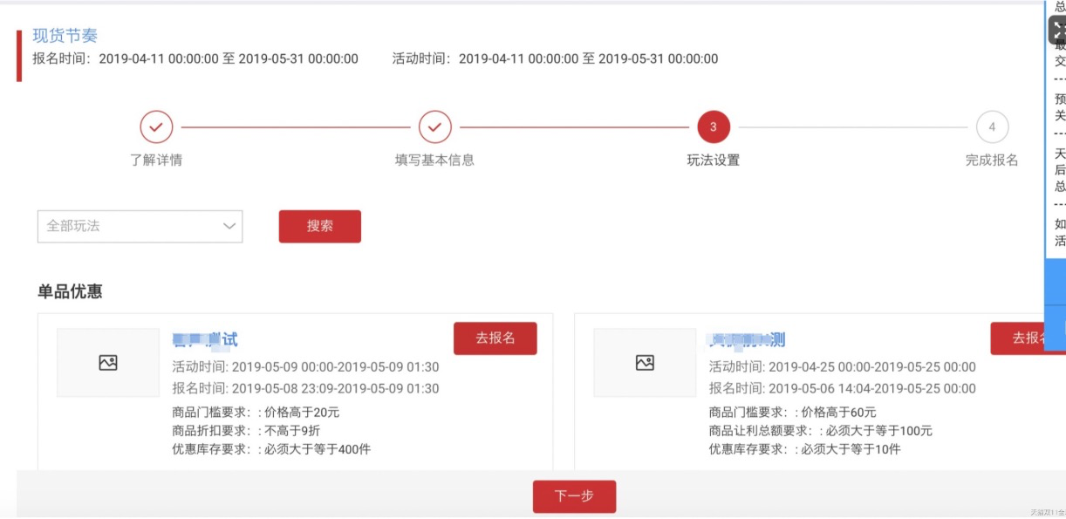The image size is (1066, 519).
Task: Click 去报名 on the second promotion card
Action: [x=1028, y=338]
